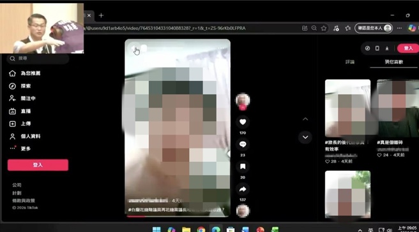Image resolution: width=419 pixels, height=232 pixels.
Task: Open comments via the speech bubble icon
Action: [243, 144]
